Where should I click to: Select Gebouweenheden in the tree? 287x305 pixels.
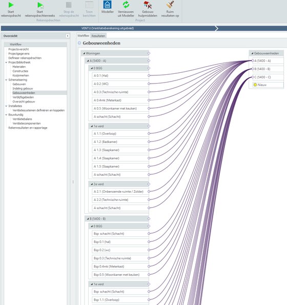pos(24,93)
